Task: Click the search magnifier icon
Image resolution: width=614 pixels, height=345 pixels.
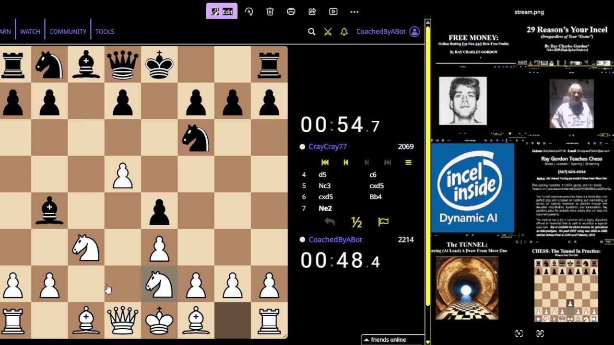Action: pyautogui.click(x=312, y=32)
